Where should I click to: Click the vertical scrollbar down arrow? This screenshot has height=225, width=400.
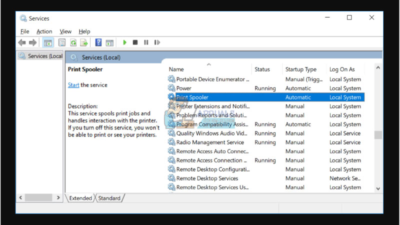click(x=378, y=188)
